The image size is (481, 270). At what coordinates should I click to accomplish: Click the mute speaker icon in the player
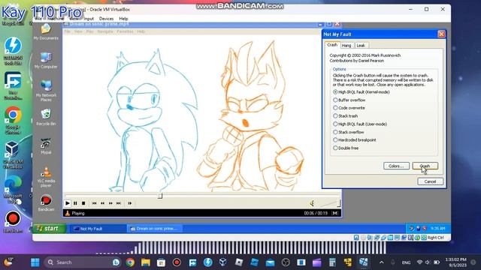(x=312, y=203)
